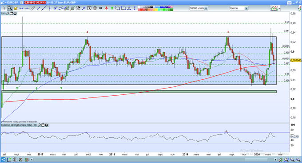
Task: Click the RSI value 54,210 label
Action: point(294,136)
